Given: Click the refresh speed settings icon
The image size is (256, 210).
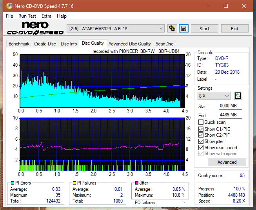Looking at the screenshot, I should point(238,96).
